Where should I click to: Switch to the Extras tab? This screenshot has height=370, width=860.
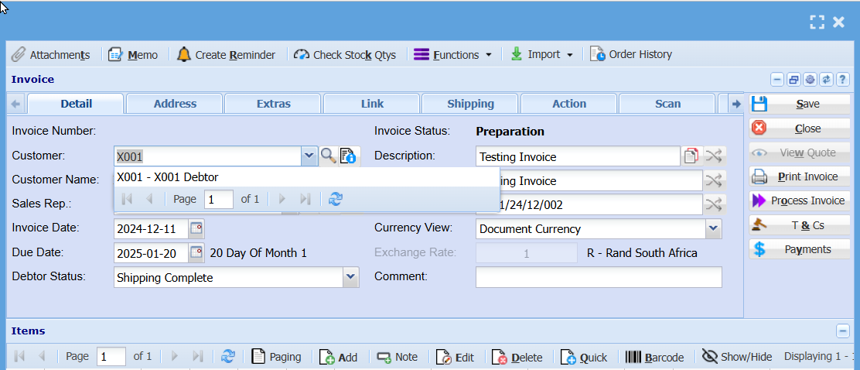(x=273, y=104)
